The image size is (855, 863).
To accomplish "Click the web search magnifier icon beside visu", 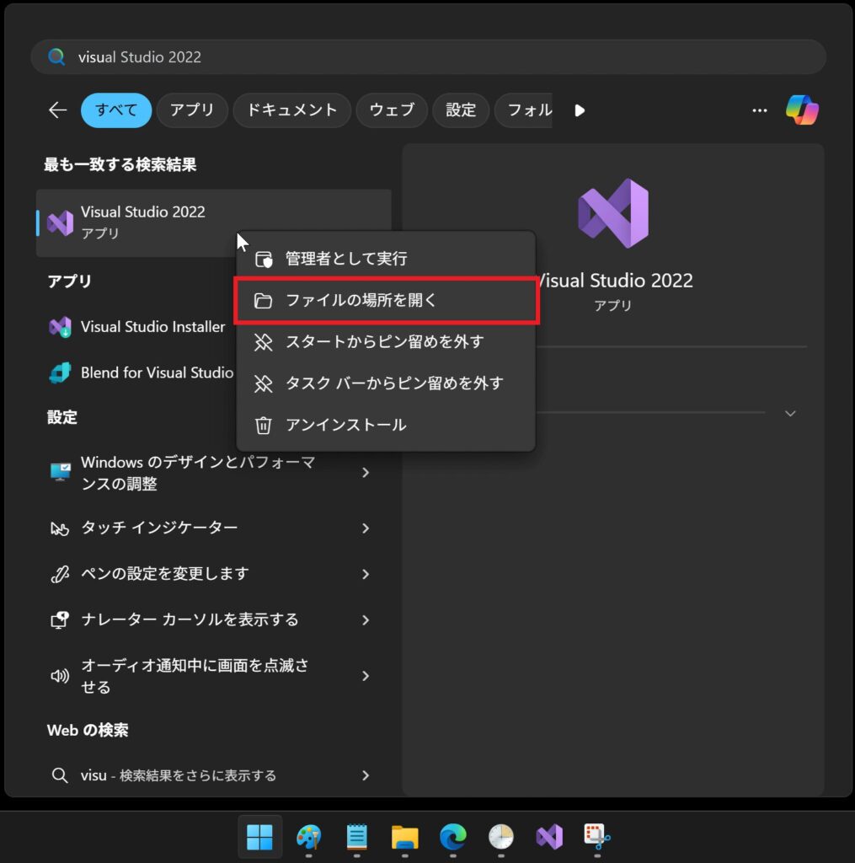I will [x=60, y=775].
